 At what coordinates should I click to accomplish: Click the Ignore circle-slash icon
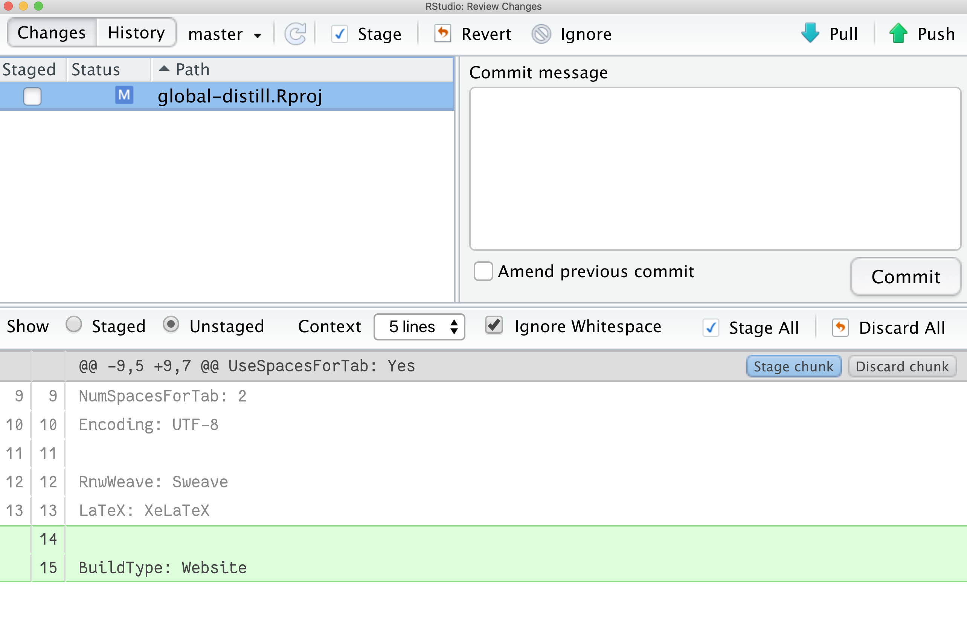(x=541, y=34)
